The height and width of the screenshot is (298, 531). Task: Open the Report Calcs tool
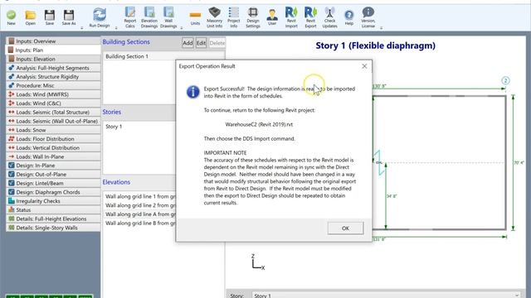(130, 17)
